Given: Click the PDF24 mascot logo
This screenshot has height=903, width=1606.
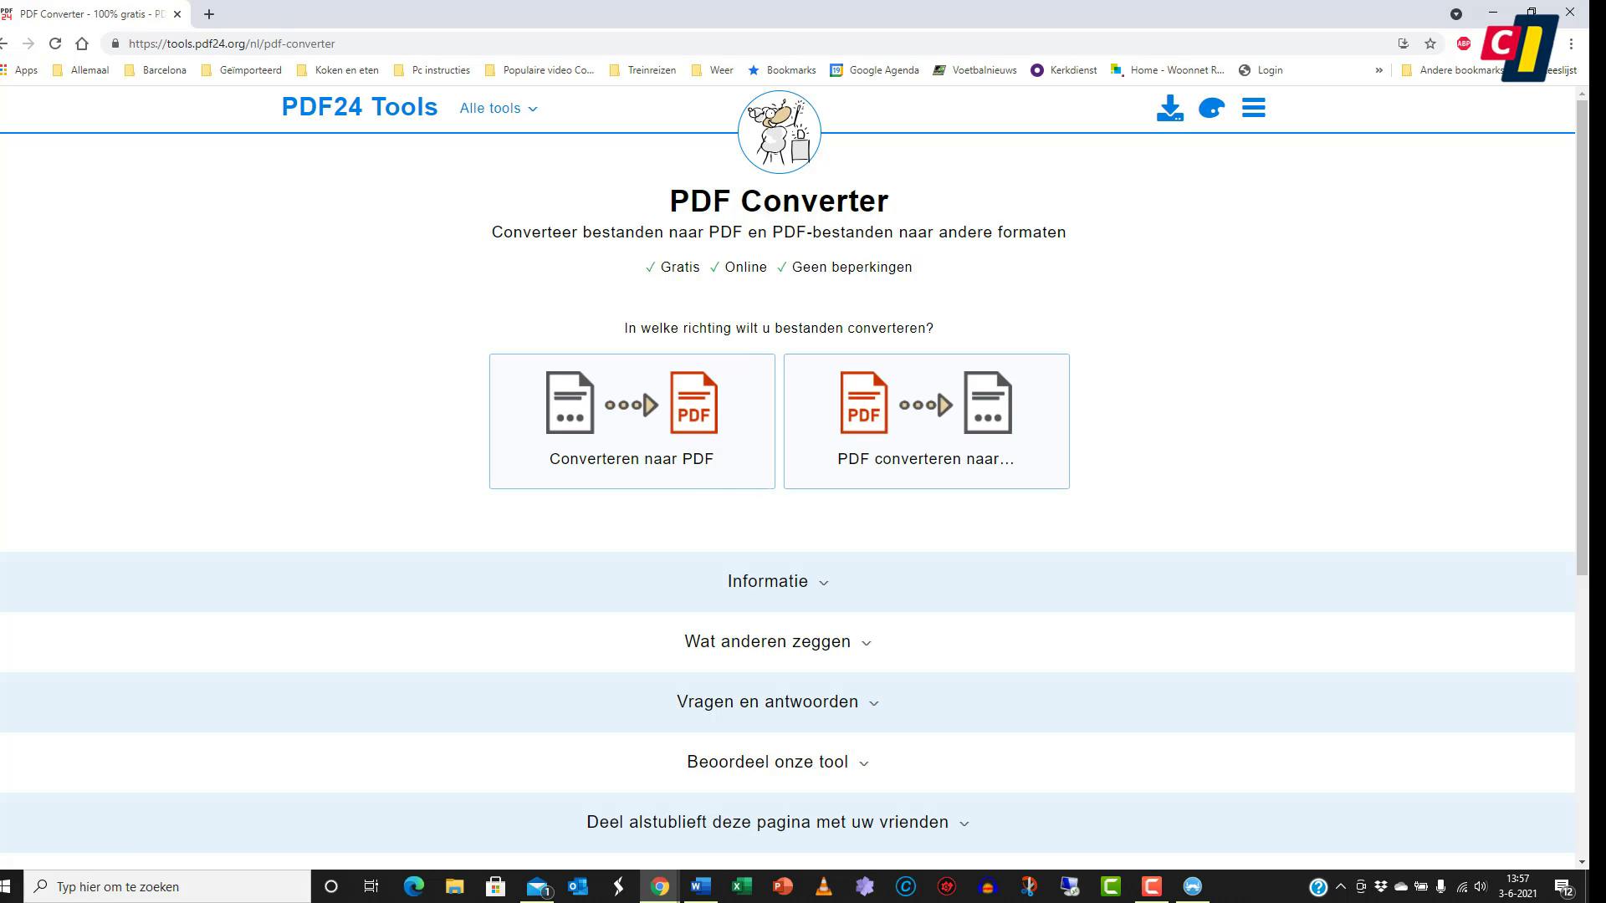Looking at the screenshot, I should tap(779, 131).
